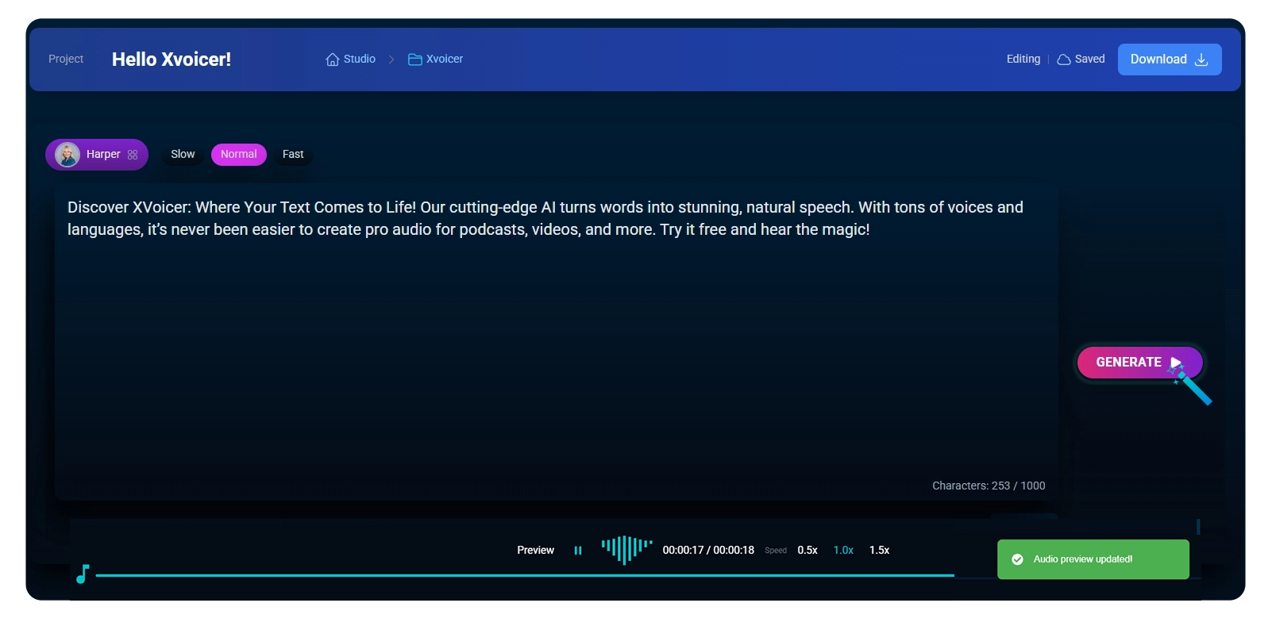The height and width of the screenshot is (622, 1272).
Task: Open the Harper voice selector
Action: 97,155
